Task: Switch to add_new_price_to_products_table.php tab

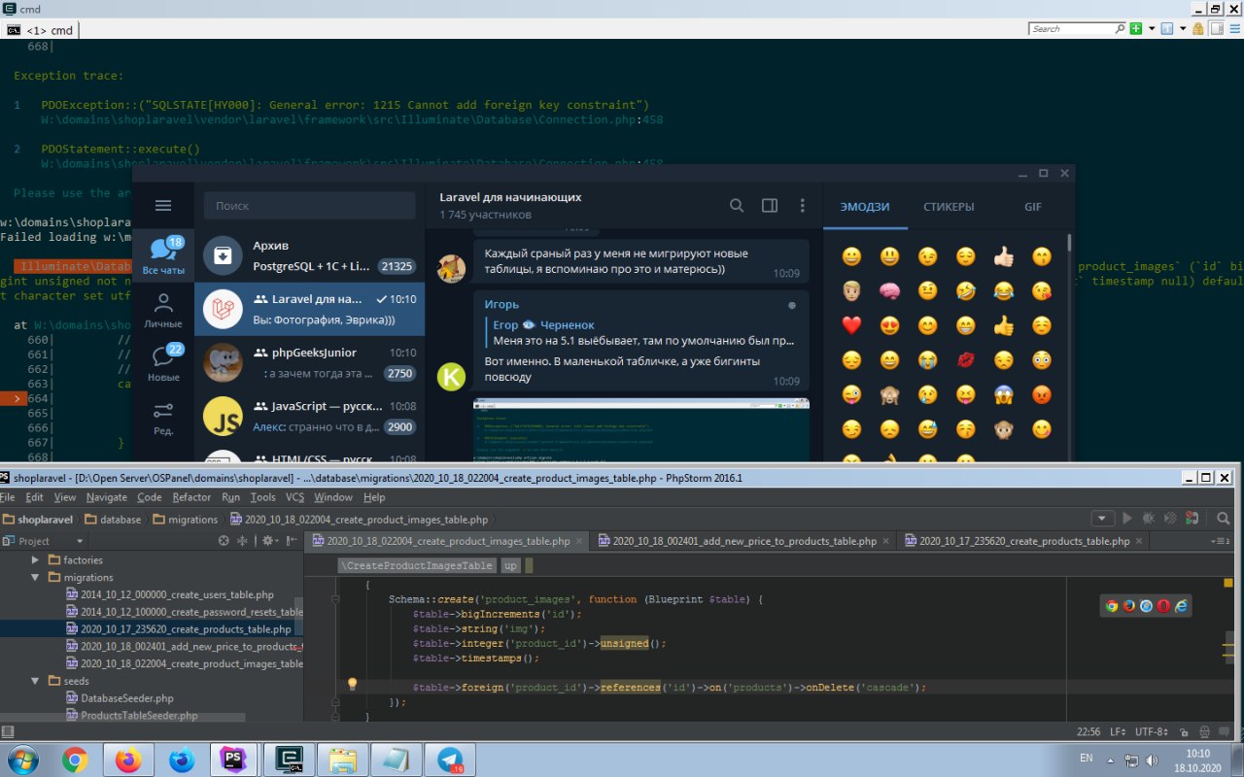Action: click(744, 541)
